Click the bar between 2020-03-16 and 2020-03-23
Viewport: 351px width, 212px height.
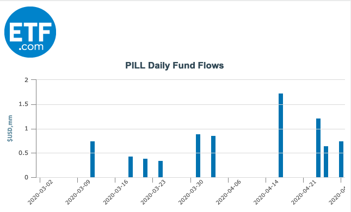coord(145,168)
